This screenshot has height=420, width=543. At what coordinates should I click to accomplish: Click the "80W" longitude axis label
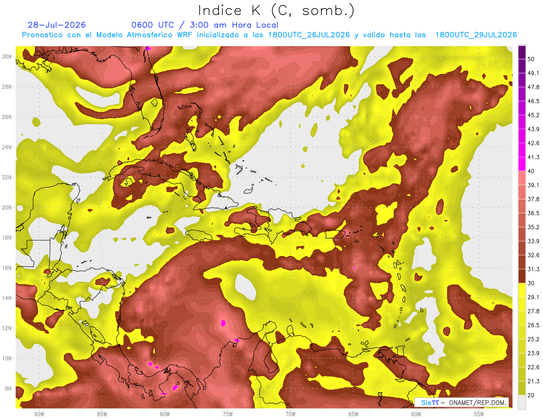pyautogui.click(x=165, y=414)
